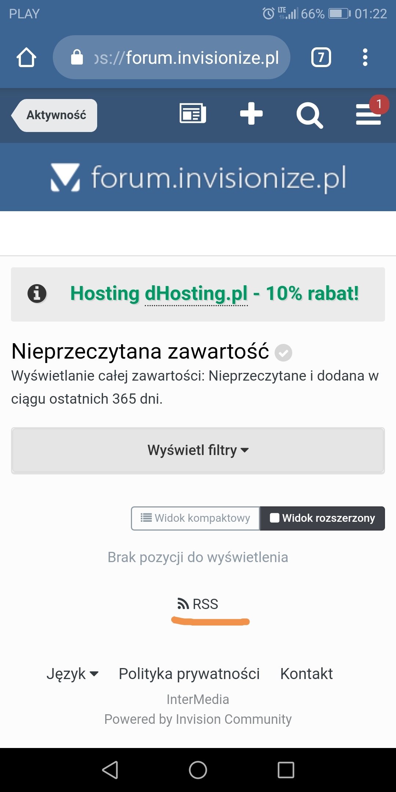Screen dimensions: 396x792
Task: Tap the info icon in the announcement banner
Action: (x=37, y=294)
